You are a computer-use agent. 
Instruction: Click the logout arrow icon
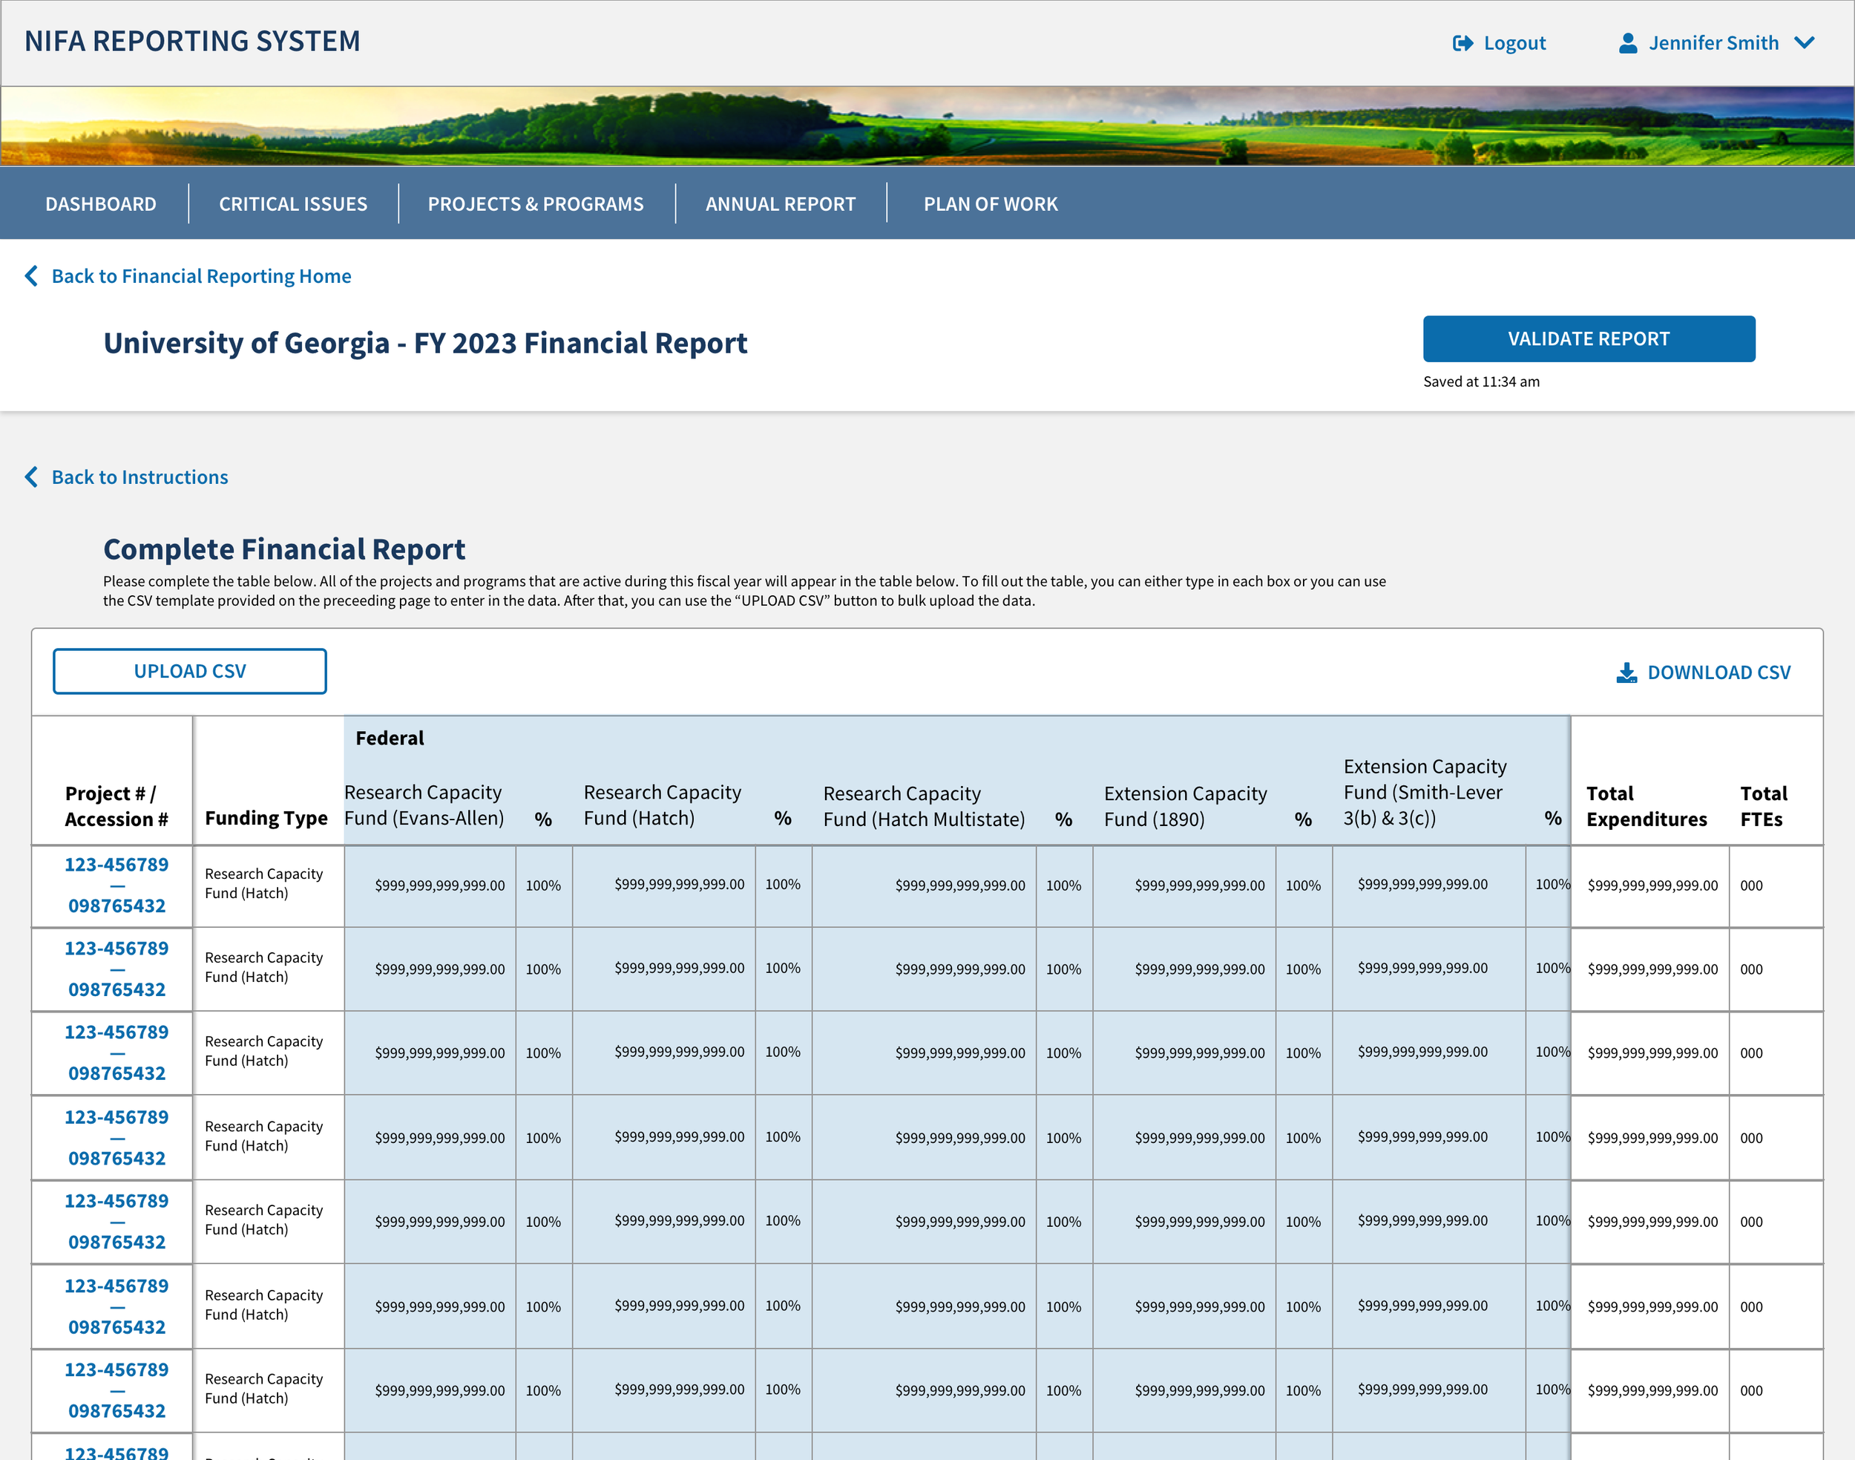[x=1462, y=44]
